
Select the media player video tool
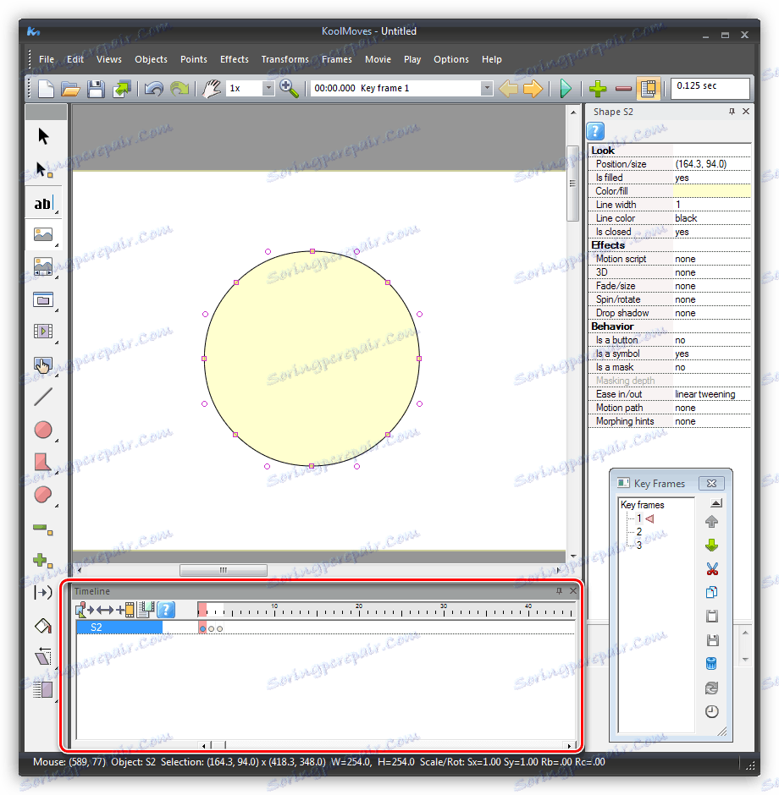(43, 331)
